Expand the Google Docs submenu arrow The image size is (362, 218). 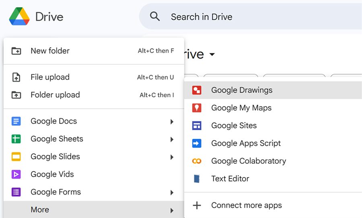[x=172, y=122]
